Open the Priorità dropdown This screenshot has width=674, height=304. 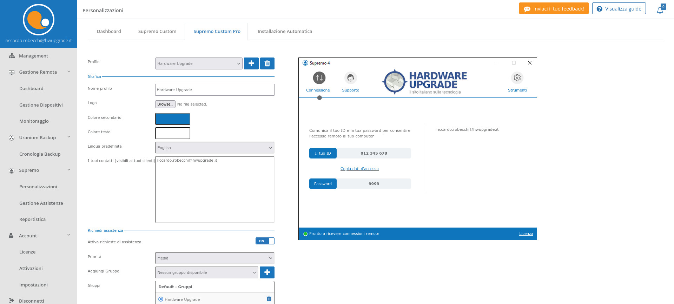pyautogui.click(x=214, y=258)
